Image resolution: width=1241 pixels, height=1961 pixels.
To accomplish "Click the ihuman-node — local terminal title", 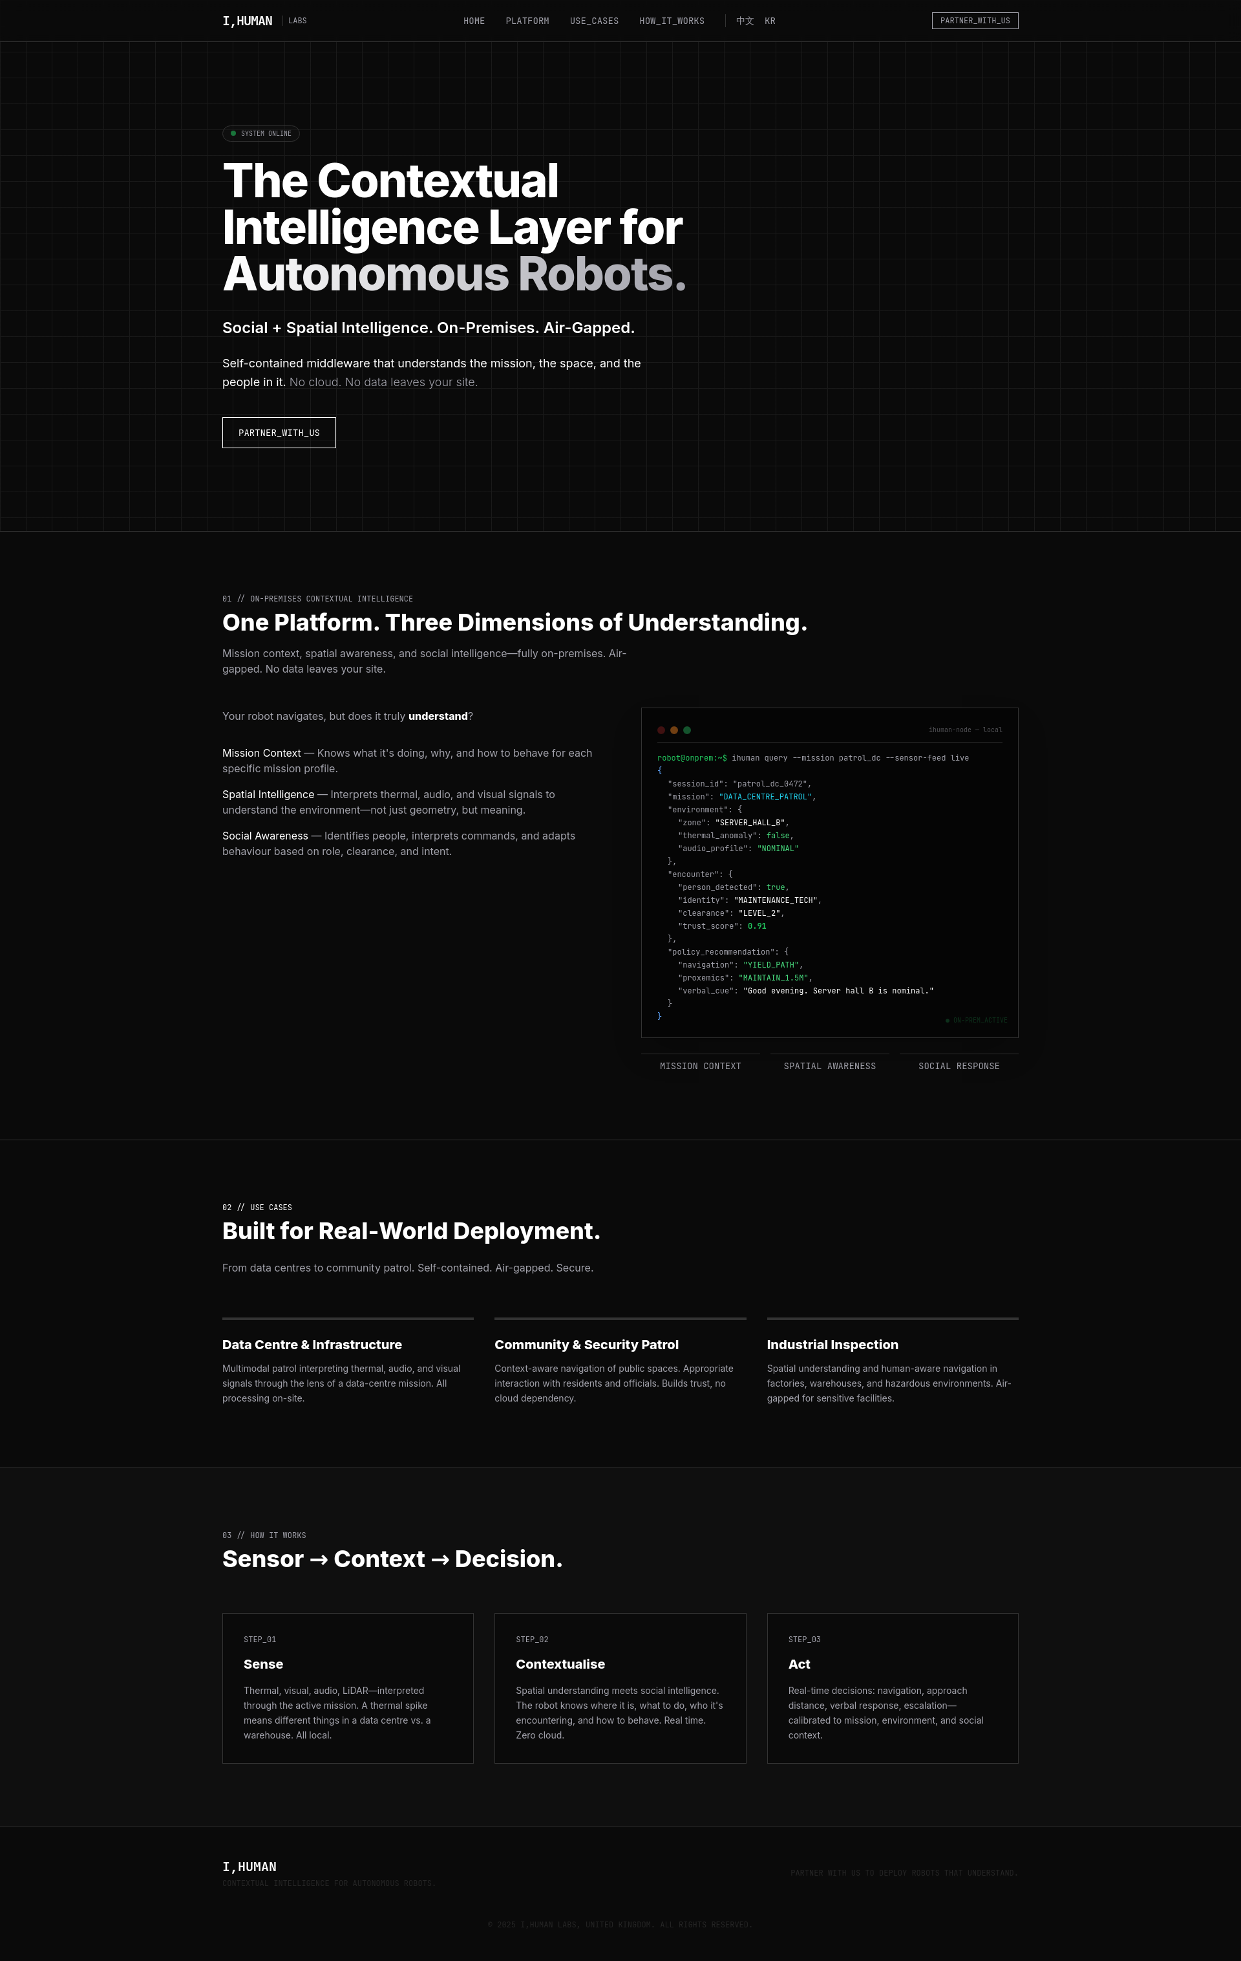I will (x=965, y=730).
